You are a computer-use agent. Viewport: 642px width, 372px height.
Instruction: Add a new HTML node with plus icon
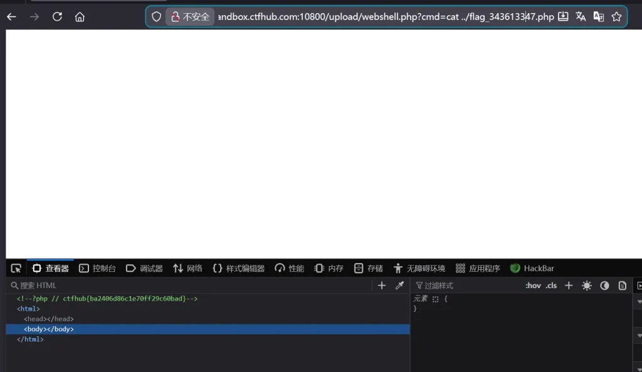pos(382,286)
